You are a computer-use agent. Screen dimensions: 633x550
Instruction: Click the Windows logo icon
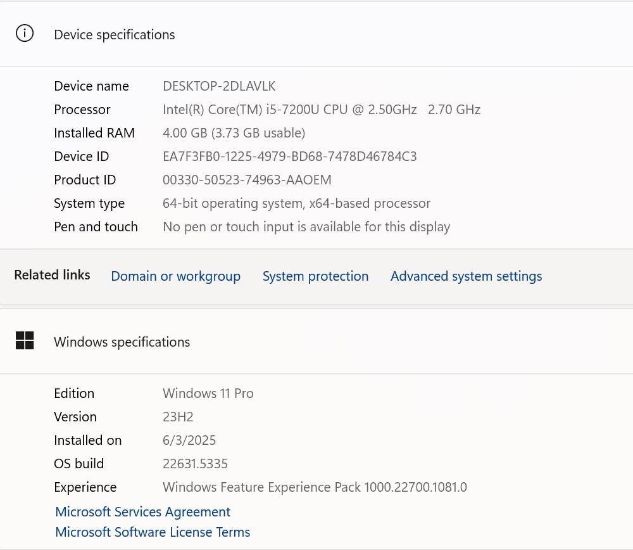tap(25, 340)
